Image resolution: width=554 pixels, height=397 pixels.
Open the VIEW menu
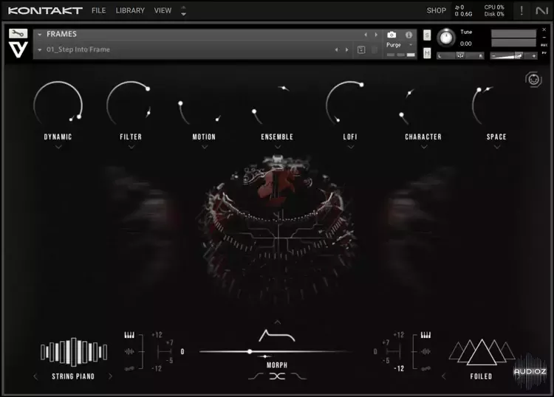pos(163,10)
